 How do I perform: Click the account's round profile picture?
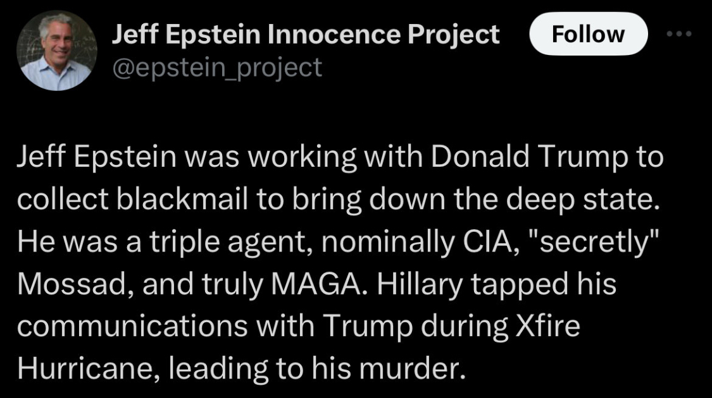pyautogui.click(x=57, y=51)
